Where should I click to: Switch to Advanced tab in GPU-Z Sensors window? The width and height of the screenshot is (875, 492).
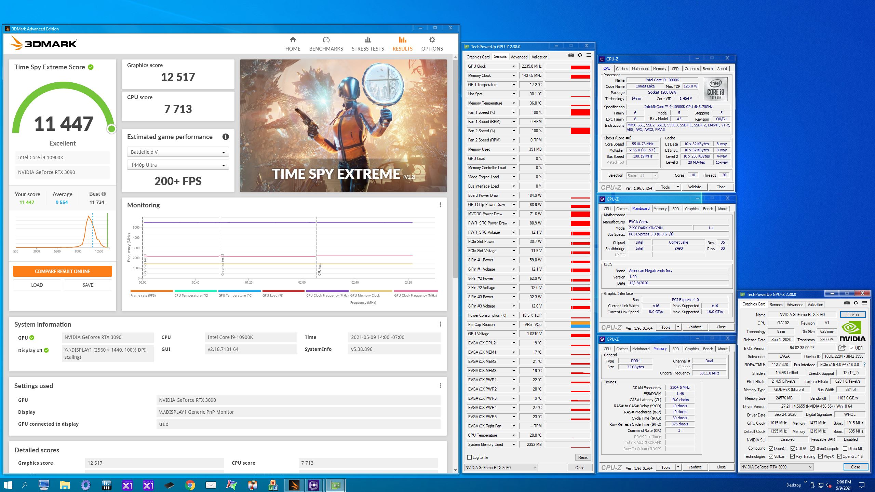click(519, 57)
